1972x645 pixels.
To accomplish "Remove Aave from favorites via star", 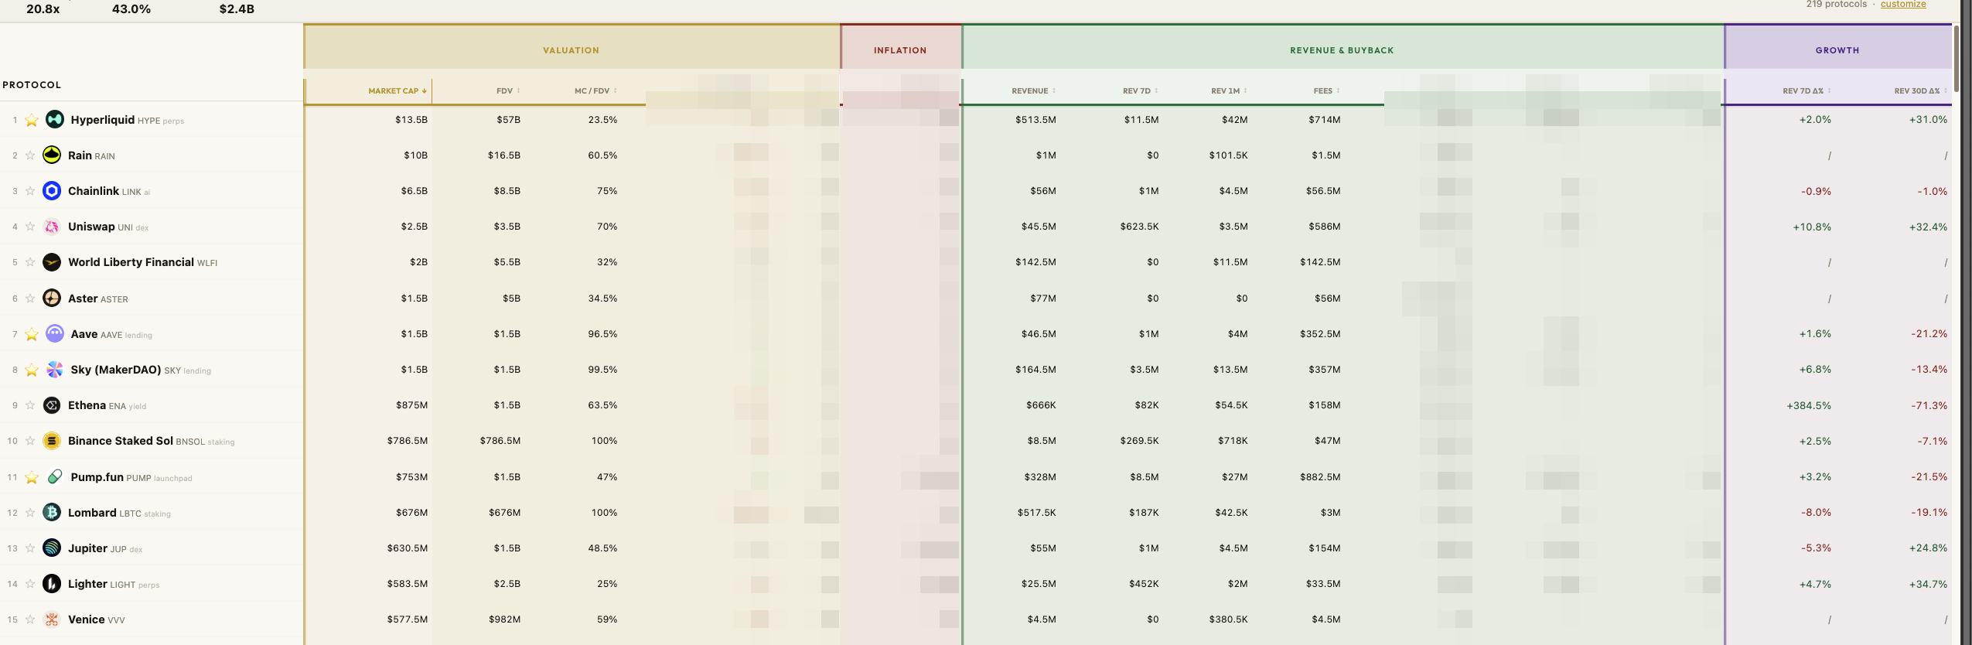I will click(x=32, y=334).
